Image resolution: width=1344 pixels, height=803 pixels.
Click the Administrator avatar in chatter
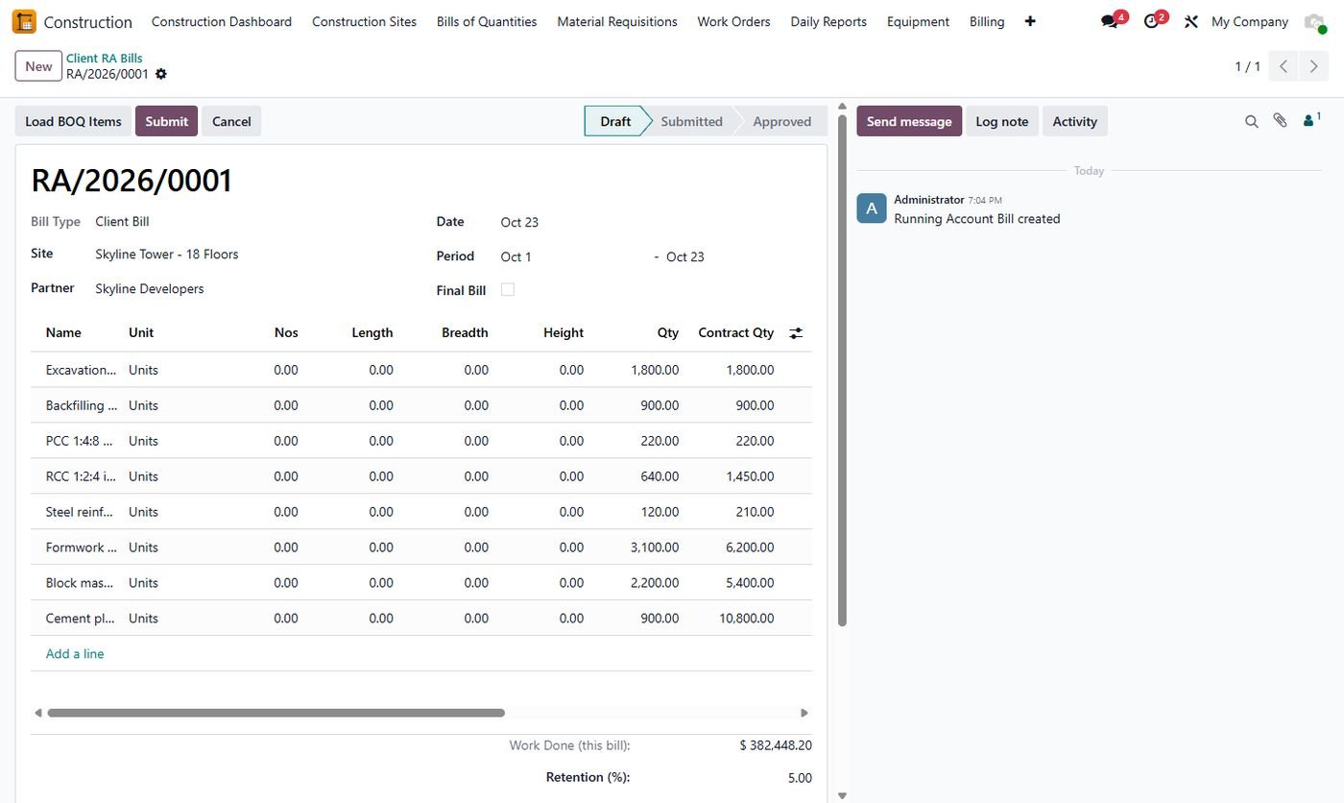(871, 208)
